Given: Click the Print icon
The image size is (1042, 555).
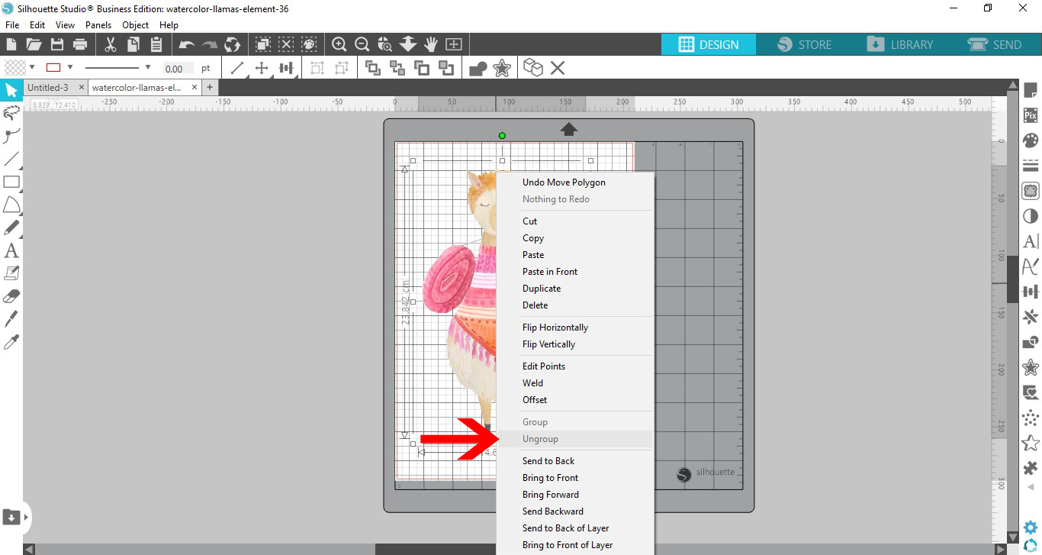Looking at the screenshot, I should point(79,44).
